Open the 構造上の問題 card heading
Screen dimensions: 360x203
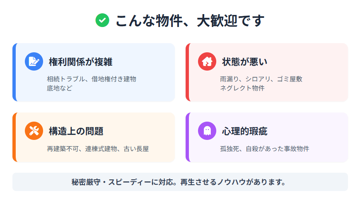(x=76, y=132)
